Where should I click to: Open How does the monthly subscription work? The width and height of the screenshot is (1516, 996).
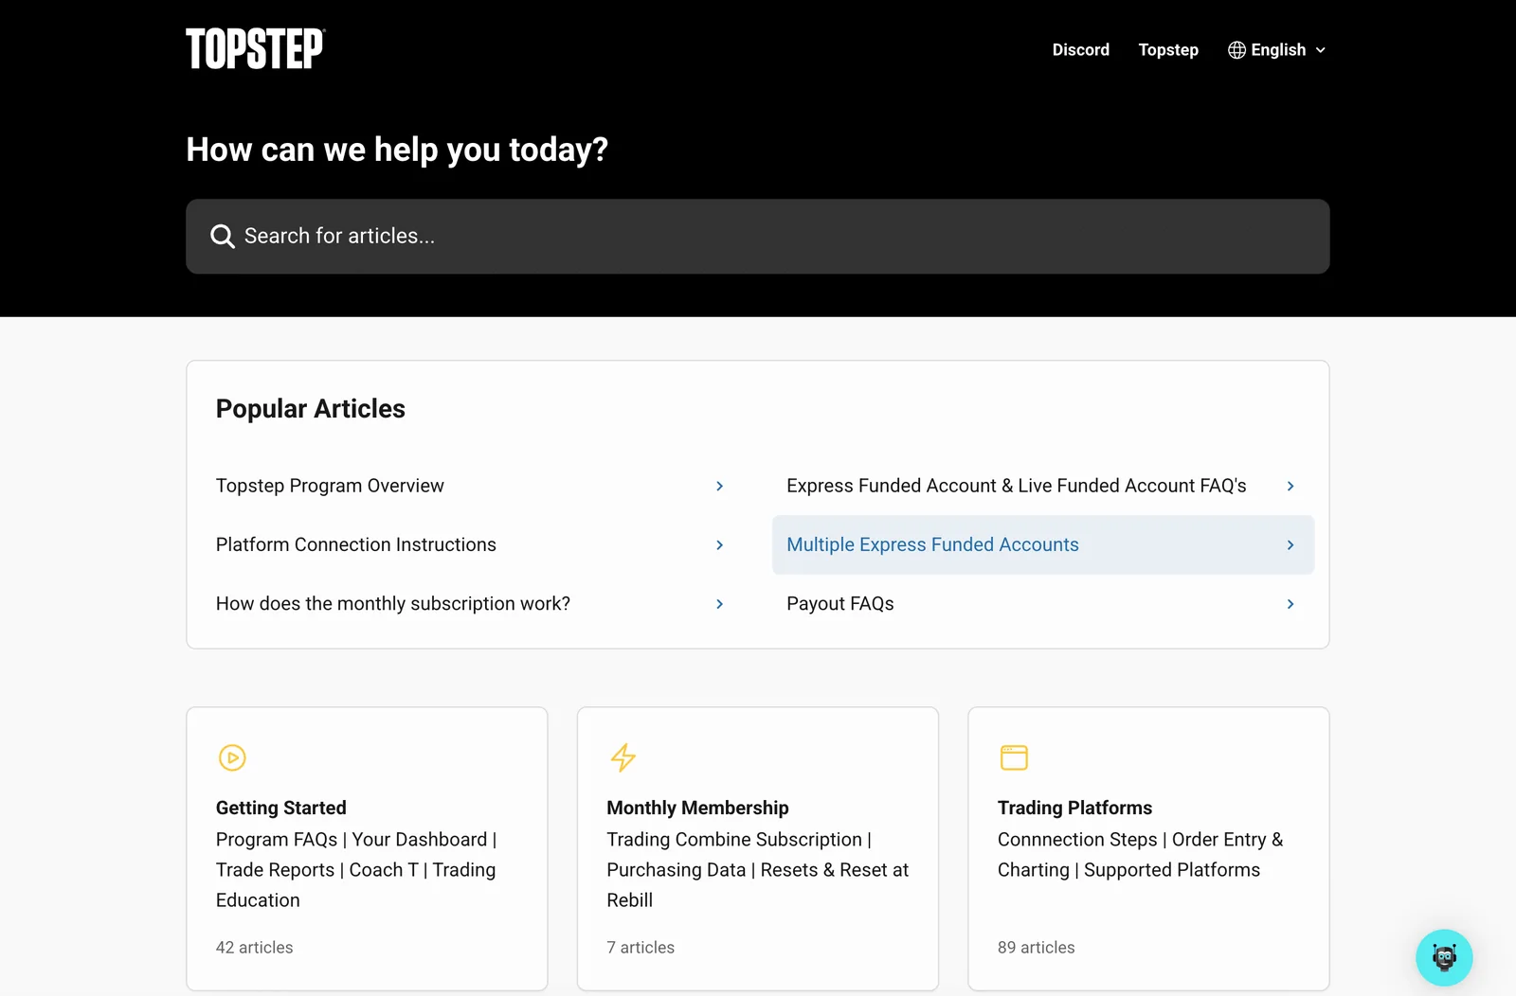pyautogui.click(x=472, y=604)
